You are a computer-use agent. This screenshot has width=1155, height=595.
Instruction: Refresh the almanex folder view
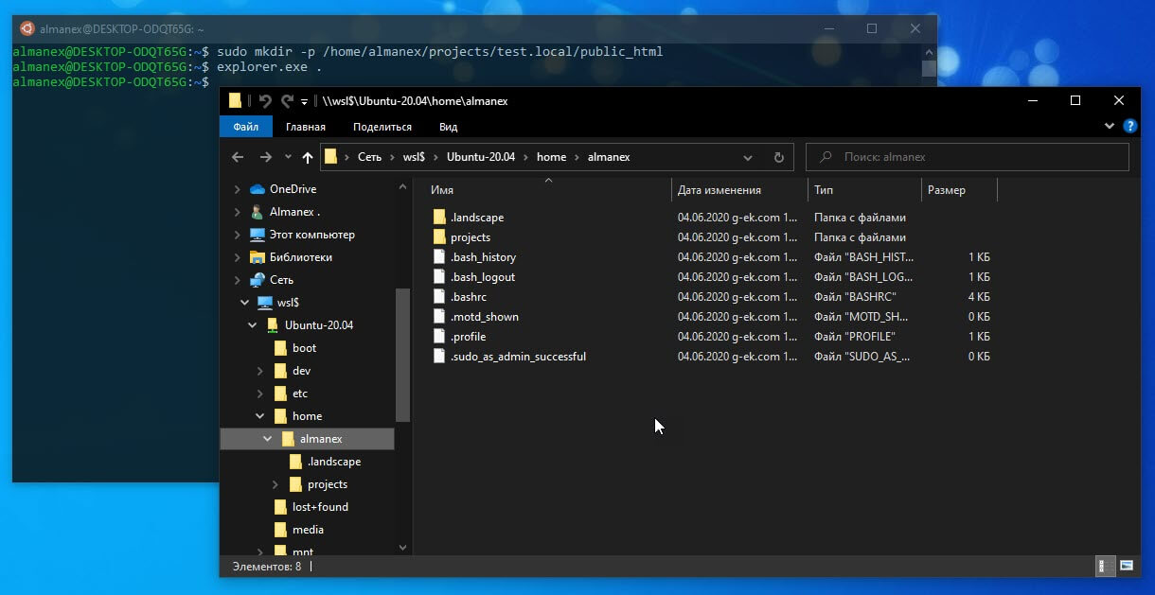[778, 157]
